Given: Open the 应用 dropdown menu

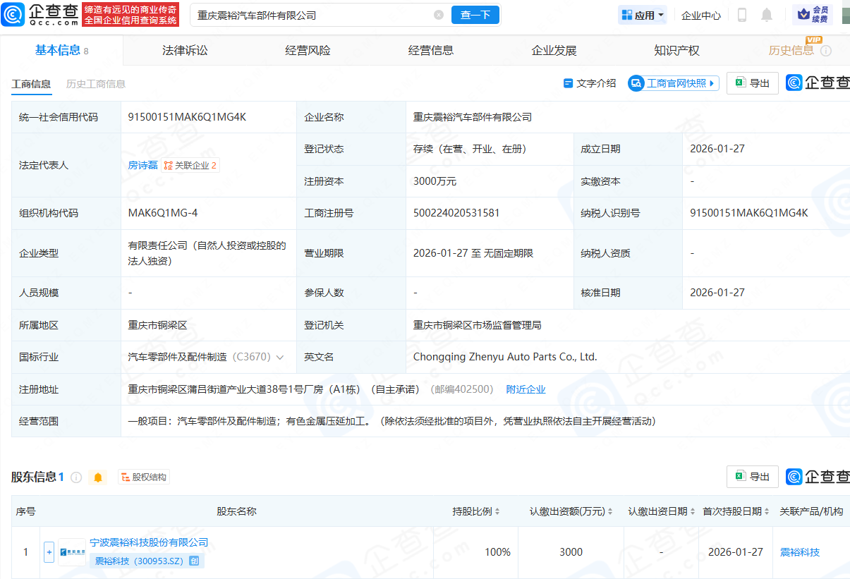Looking at the screenshot, I should point(641,14).
